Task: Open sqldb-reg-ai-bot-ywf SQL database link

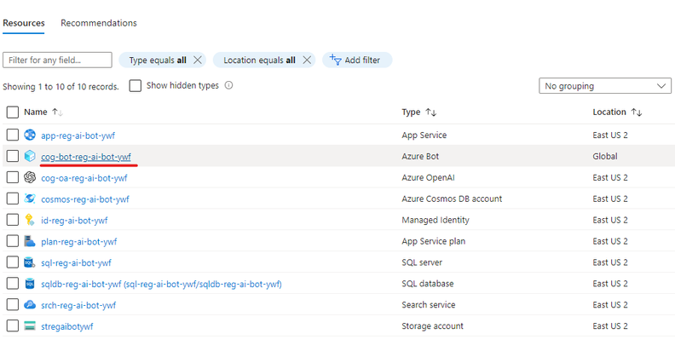Action: pyautogui.click(x=161, y=285)
